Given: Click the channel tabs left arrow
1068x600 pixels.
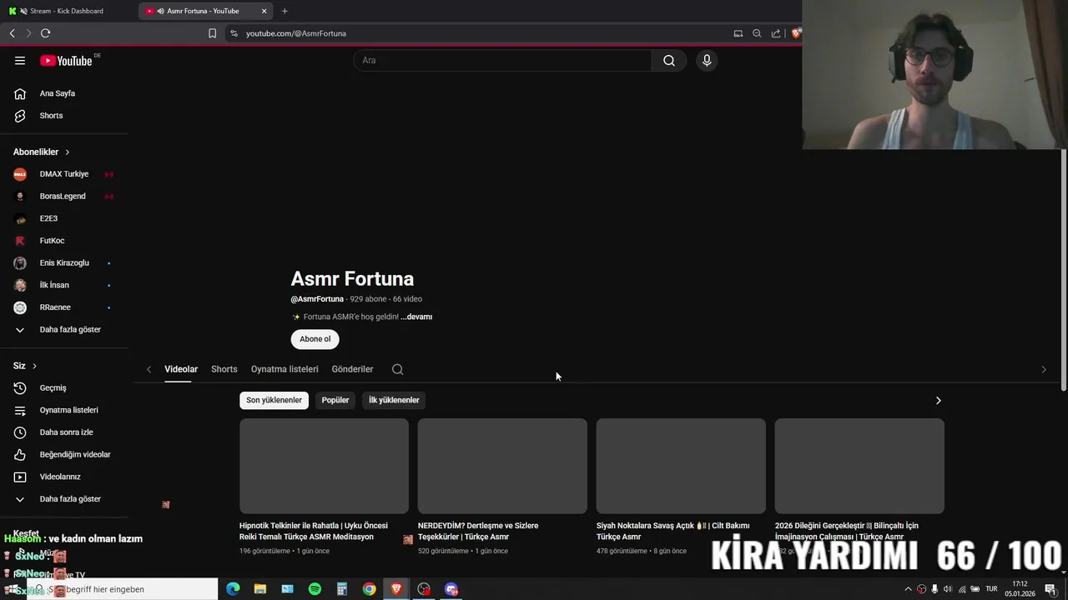Looking at the screenshot, I should (x=149, y=369).
